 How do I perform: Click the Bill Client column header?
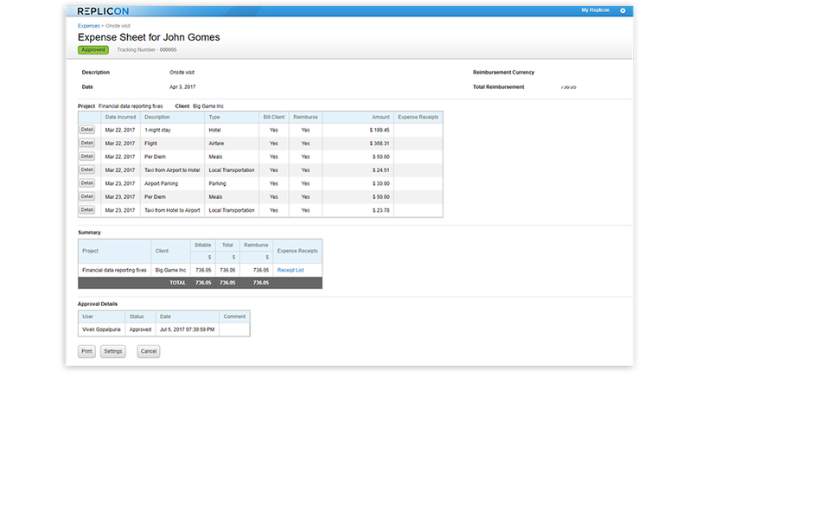[x=274, y=117]
